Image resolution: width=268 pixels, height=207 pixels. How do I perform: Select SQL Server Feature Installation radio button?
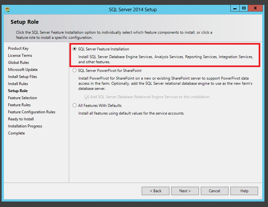75,49
